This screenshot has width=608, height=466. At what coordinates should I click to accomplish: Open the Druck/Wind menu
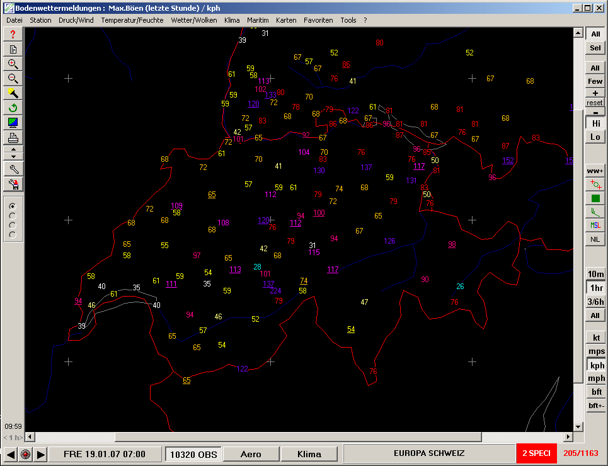(76, 20)
